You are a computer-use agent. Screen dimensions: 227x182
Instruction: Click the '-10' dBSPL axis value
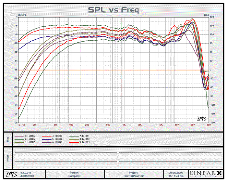pyautogui.click(x=16, y=43)
